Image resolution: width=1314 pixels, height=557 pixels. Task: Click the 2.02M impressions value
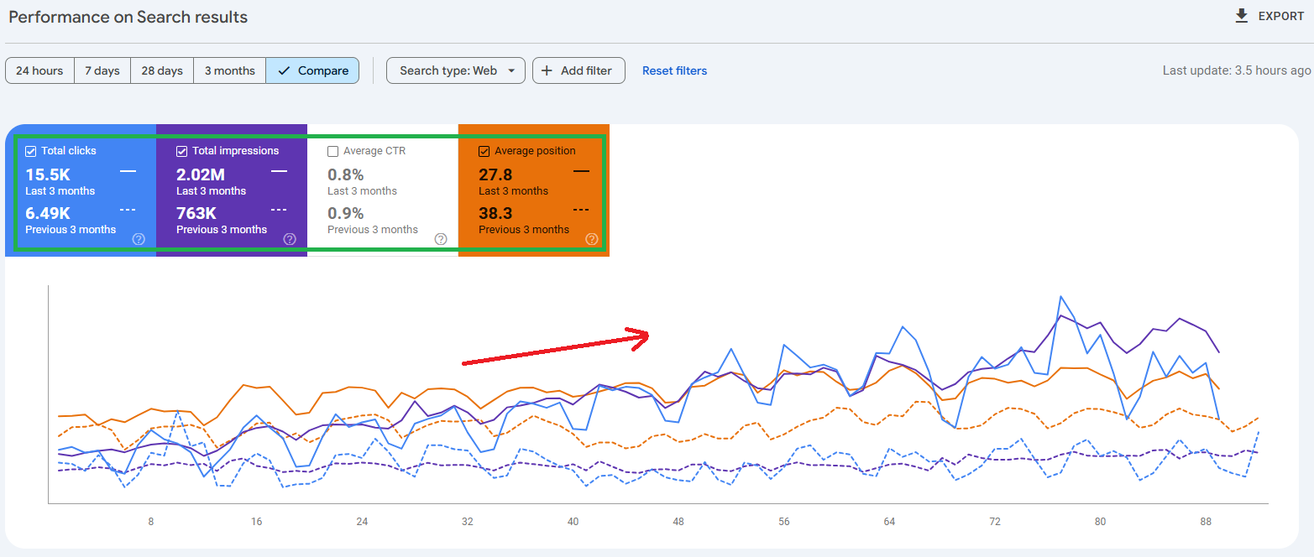pyautogui.click(x=201, y=174)
